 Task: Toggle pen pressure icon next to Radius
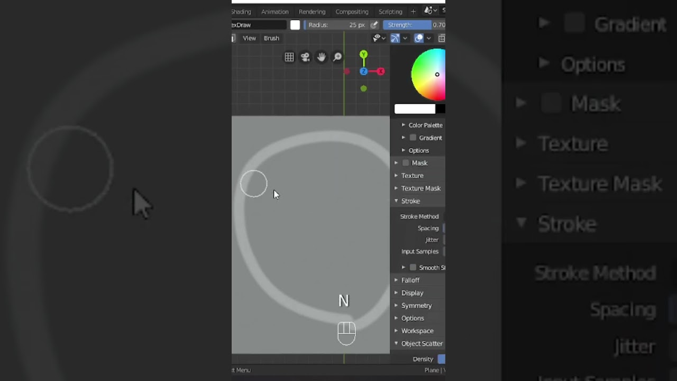coord(374,25)
